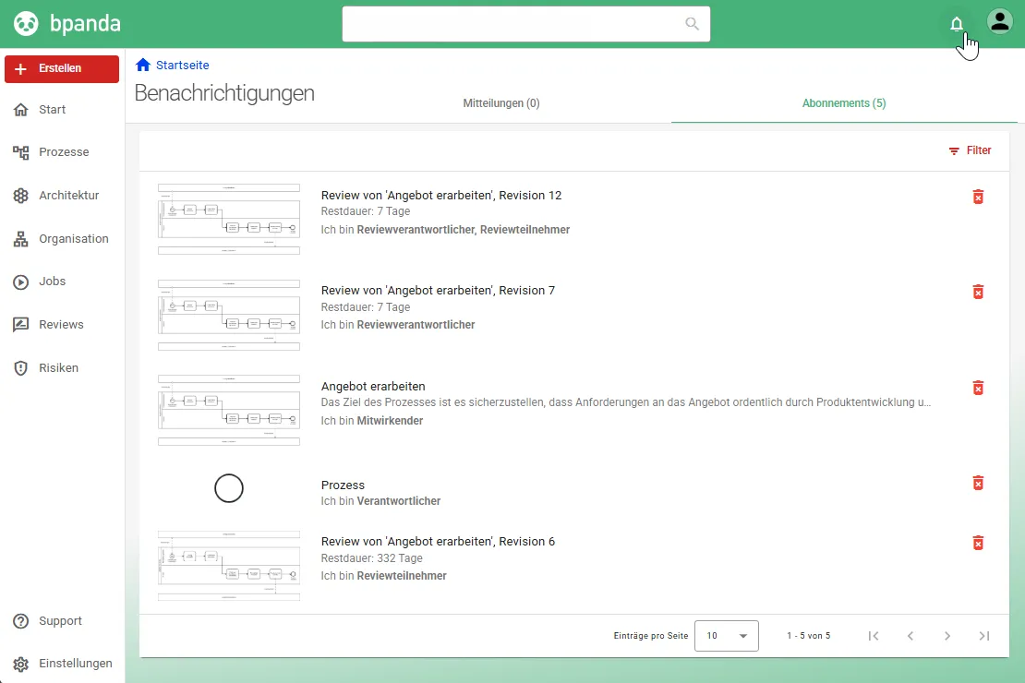Go to the first page of entries

tap(874, 635)
